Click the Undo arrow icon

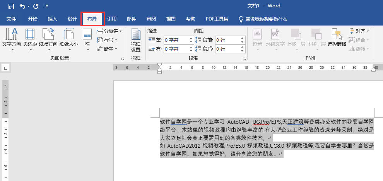pyautogui.click(x=22, y=6)
